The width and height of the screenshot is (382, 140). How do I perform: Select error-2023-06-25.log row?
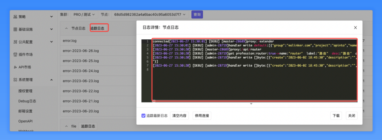pos(98,61)
